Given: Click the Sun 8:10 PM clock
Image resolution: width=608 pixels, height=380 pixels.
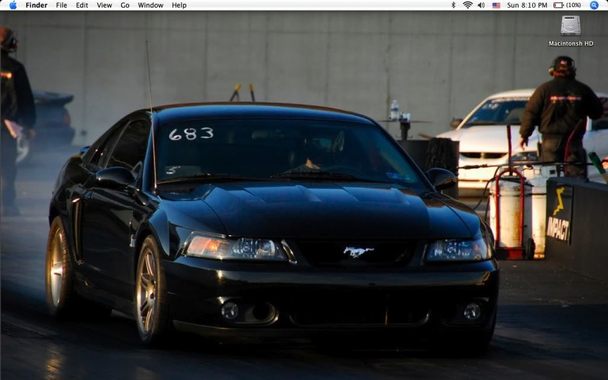Looking at the screenshot, I should point(527,5).
